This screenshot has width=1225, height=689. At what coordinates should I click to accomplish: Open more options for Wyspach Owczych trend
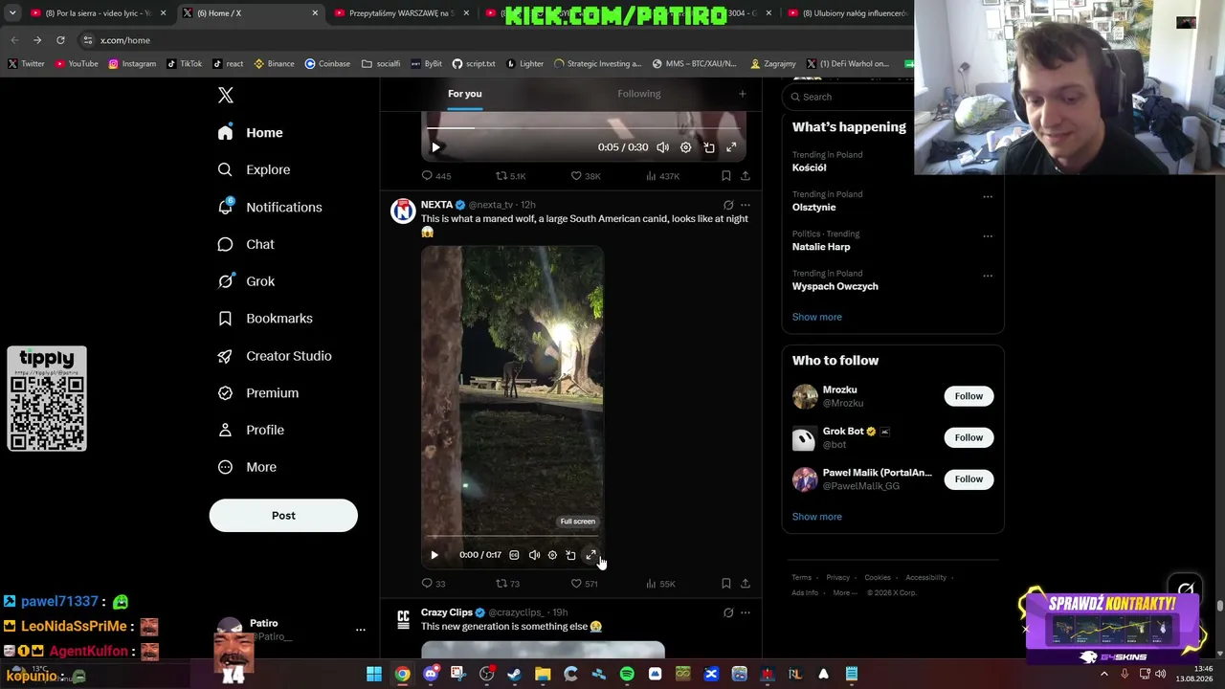tap(988, 277)
